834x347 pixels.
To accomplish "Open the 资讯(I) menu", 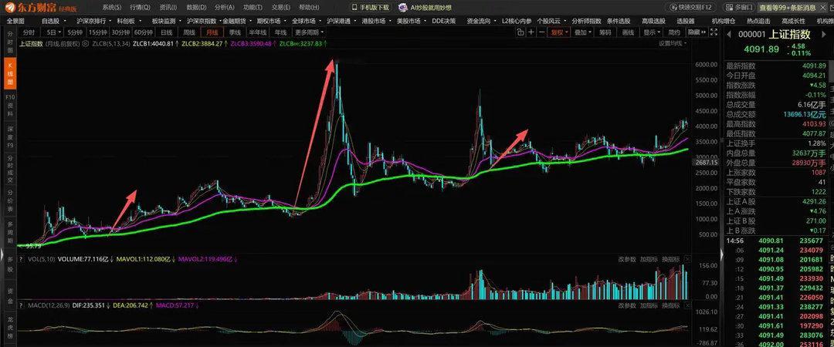I will click(168, 8).
